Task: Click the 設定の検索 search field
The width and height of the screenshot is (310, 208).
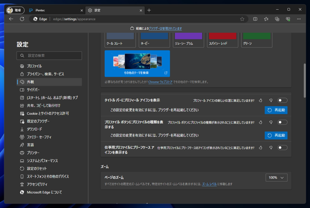Action: (49, 56)
